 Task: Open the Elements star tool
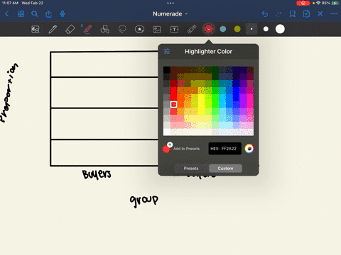pyautogui.click(x=139, y=29)
